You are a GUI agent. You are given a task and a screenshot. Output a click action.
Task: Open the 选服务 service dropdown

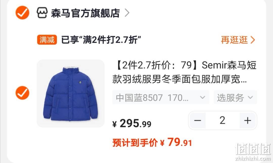tap(235, 97)
